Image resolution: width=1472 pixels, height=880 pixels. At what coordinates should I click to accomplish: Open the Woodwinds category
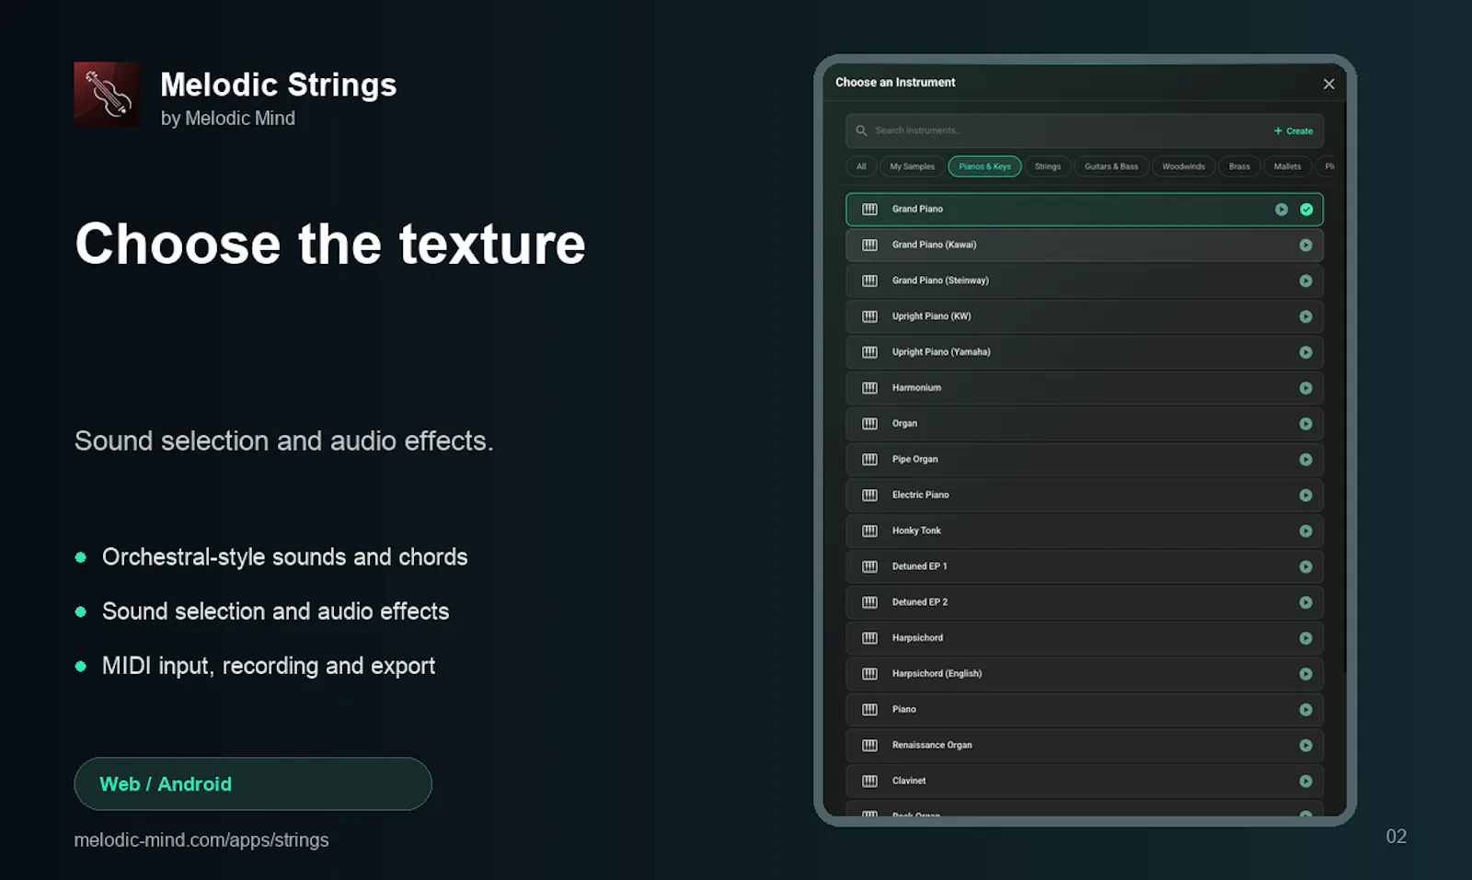click(x=1183, y=166)
